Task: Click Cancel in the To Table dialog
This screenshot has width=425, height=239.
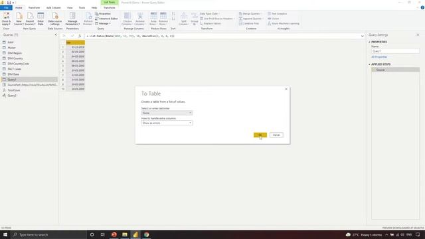Action: 276,135
